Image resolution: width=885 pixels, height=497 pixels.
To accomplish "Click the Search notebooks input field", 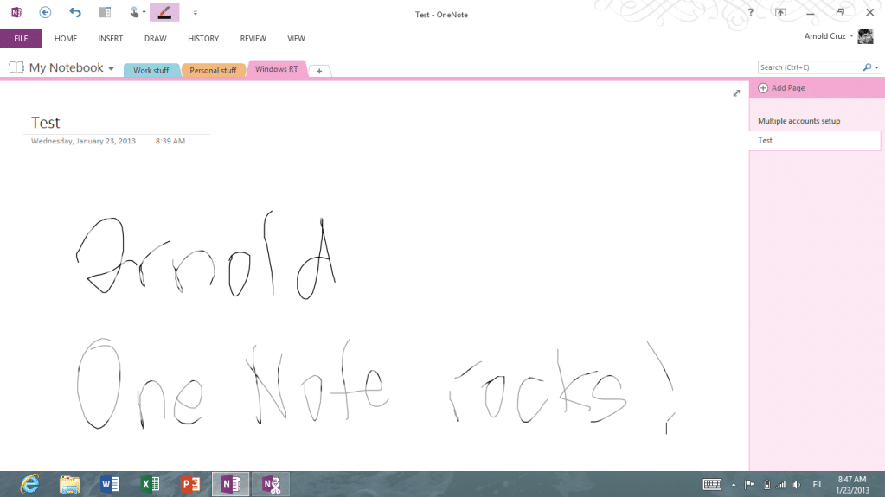I will coord(809,67).
